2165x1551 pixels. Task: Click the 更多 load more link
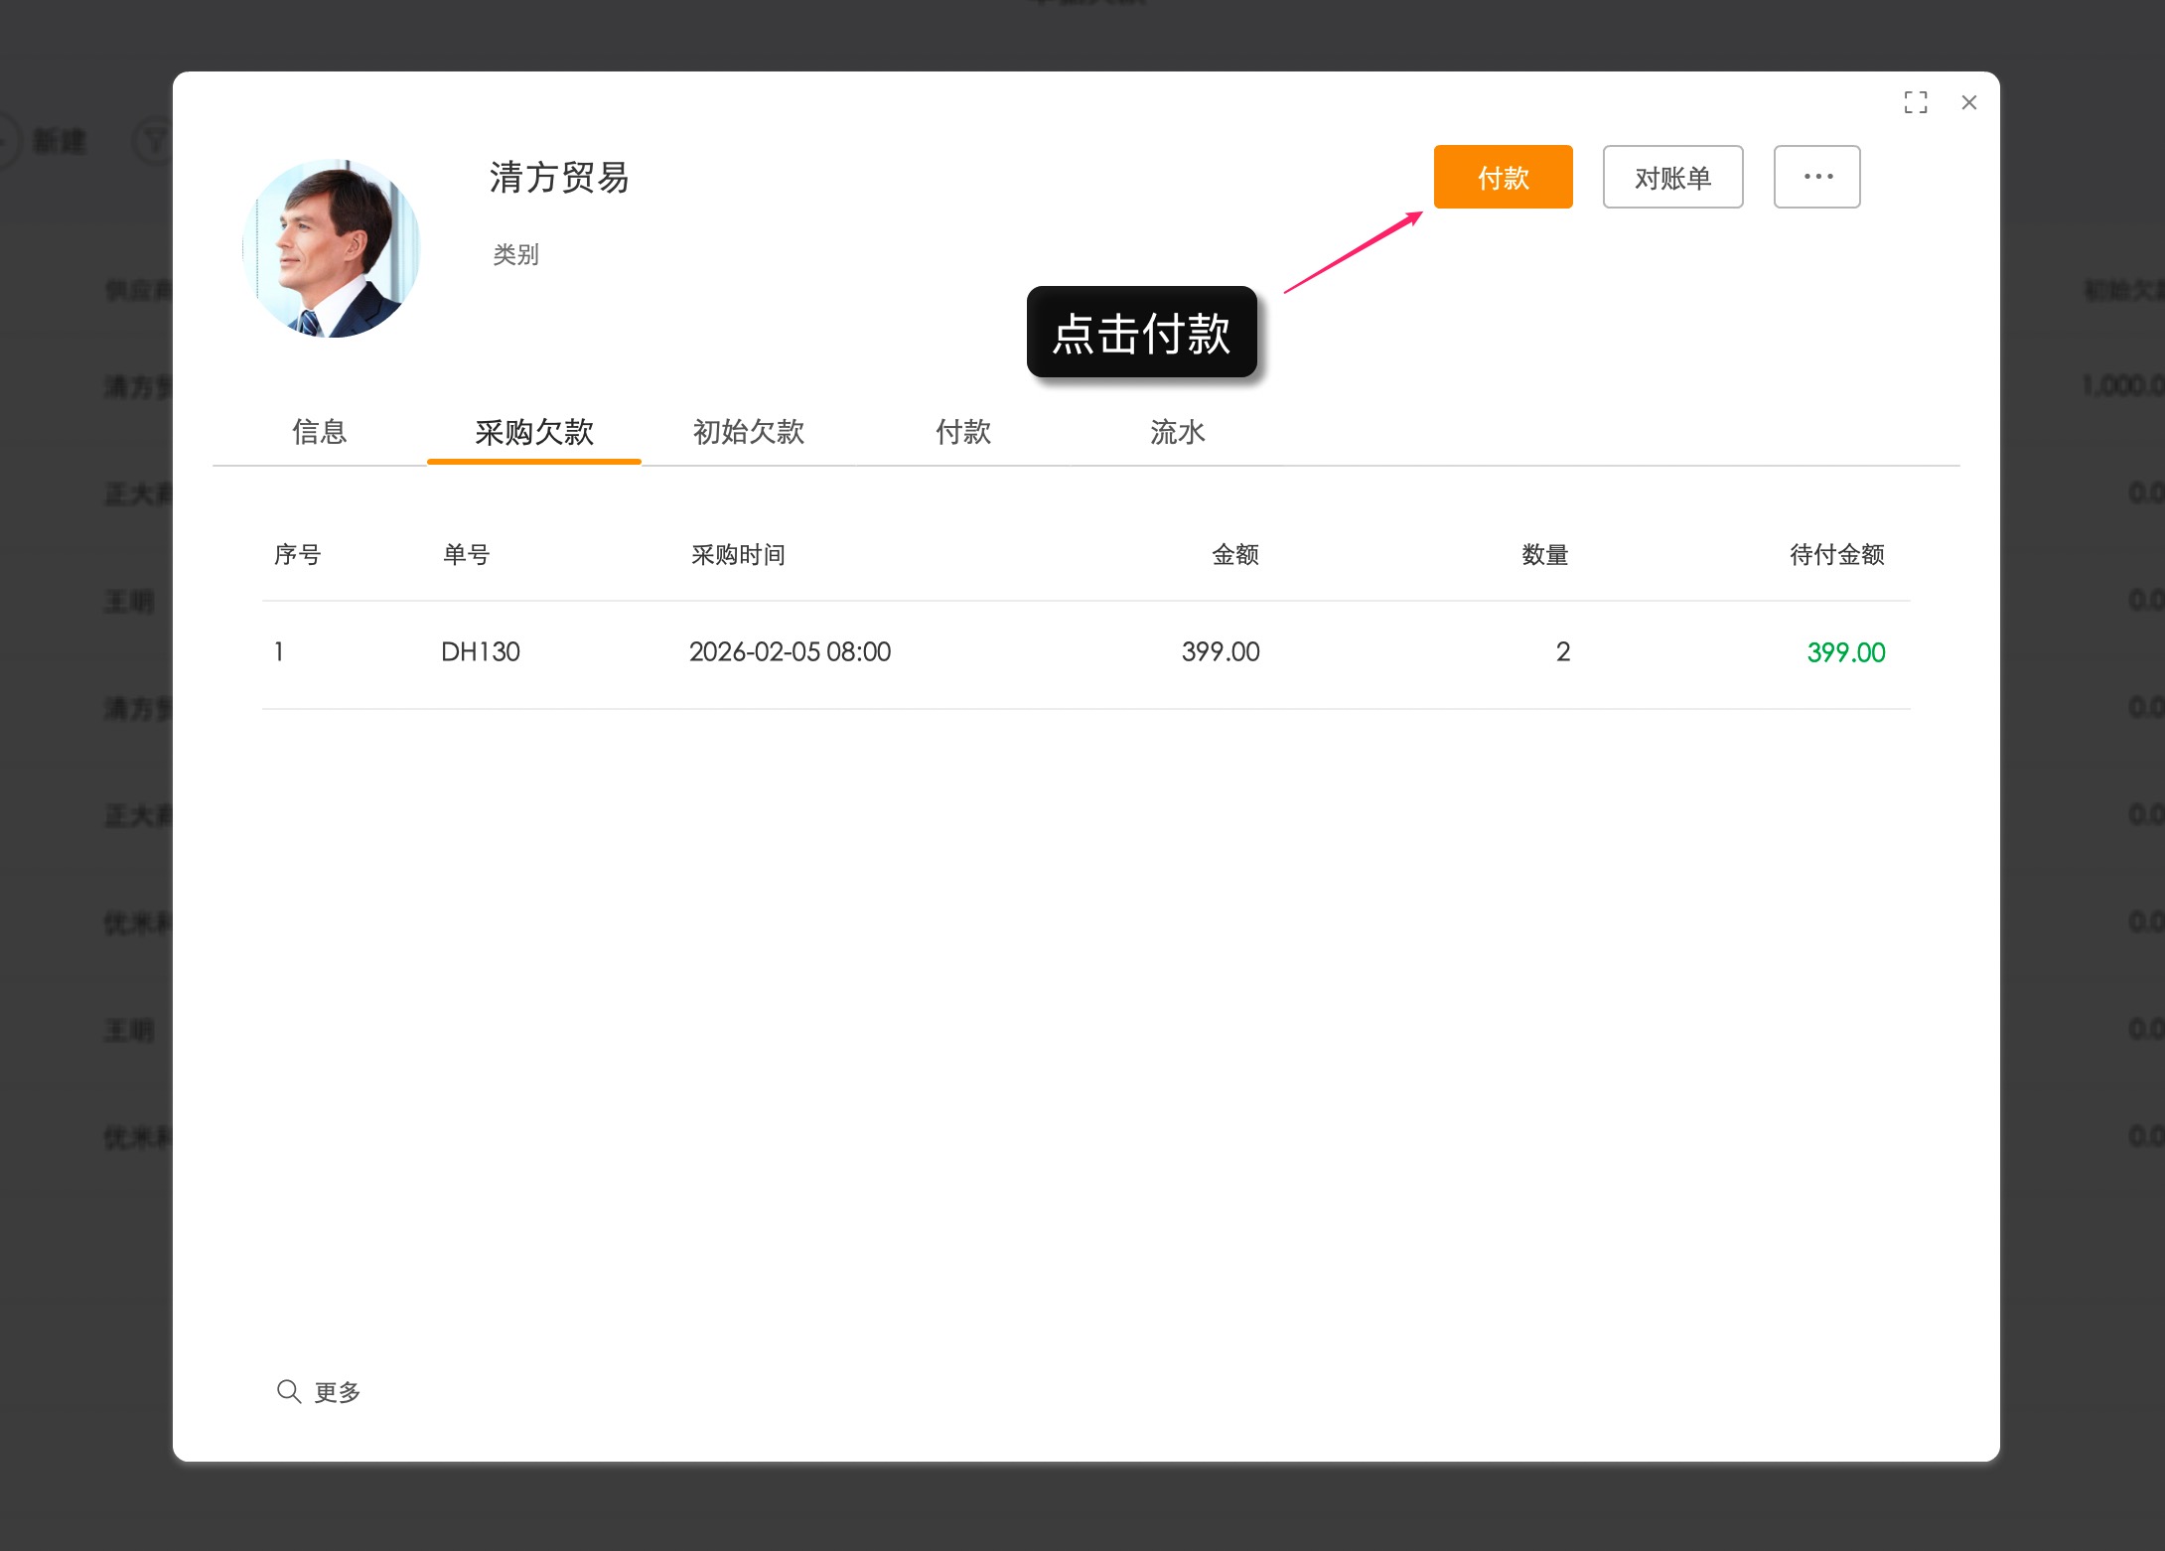pyautogui.click(x=338, y=1391)
